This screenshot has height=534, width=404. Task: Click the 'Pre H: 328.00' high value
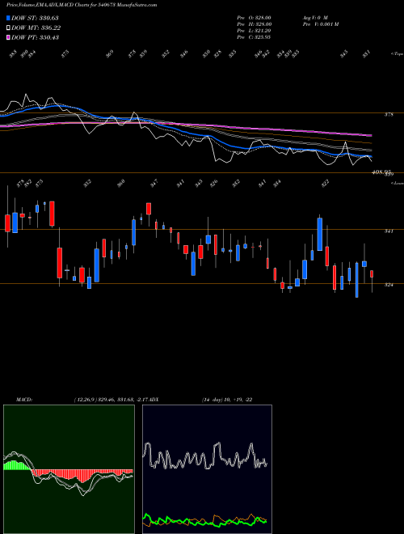pos(254,24)
